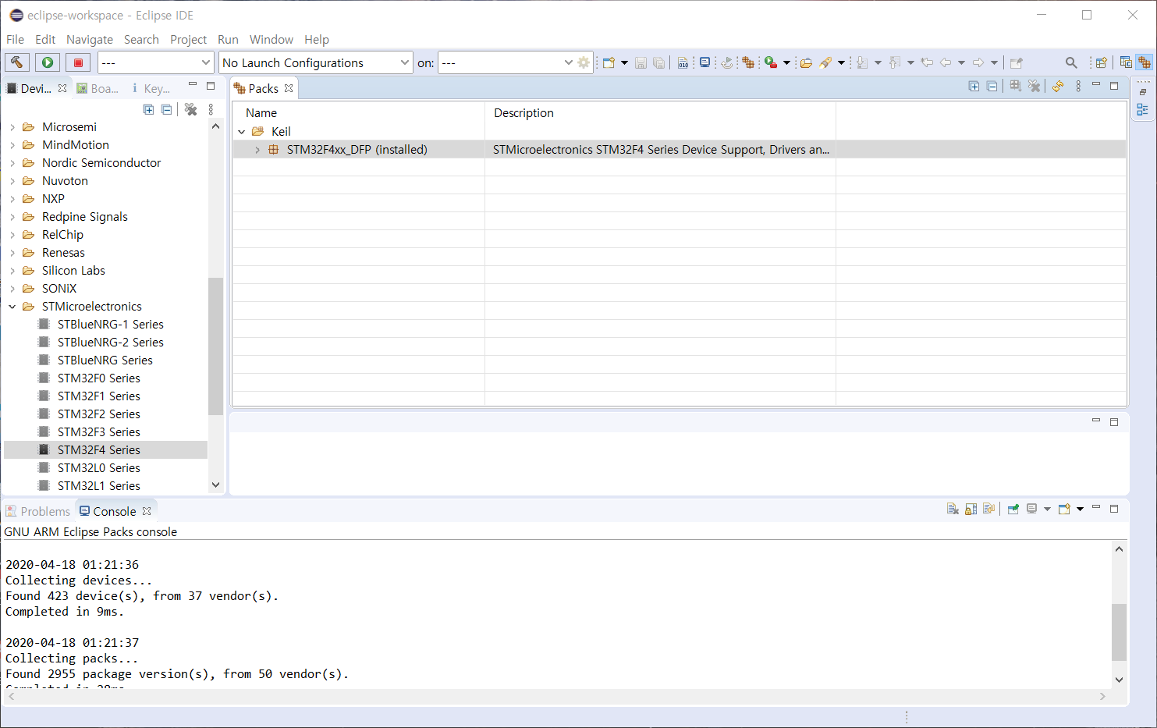The height and width of the screenshot is (728, 1157).
Task: Expand all in the Devices view
Action: pyautogui.click(x=148, y=109)
